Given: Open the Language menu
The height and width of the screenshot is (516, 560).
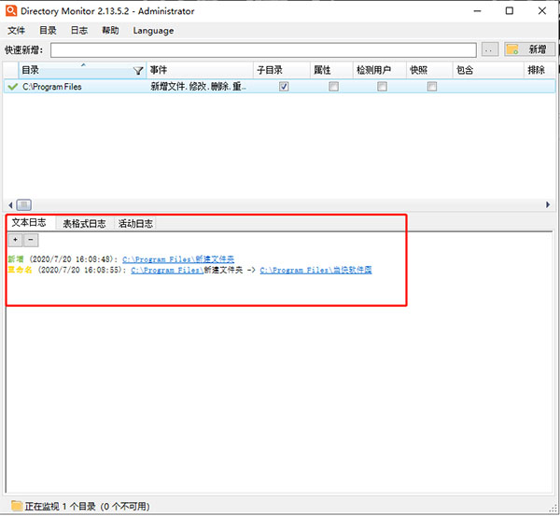Looking at the screenshot, I should pyautogui.click(x=153, y=30).
